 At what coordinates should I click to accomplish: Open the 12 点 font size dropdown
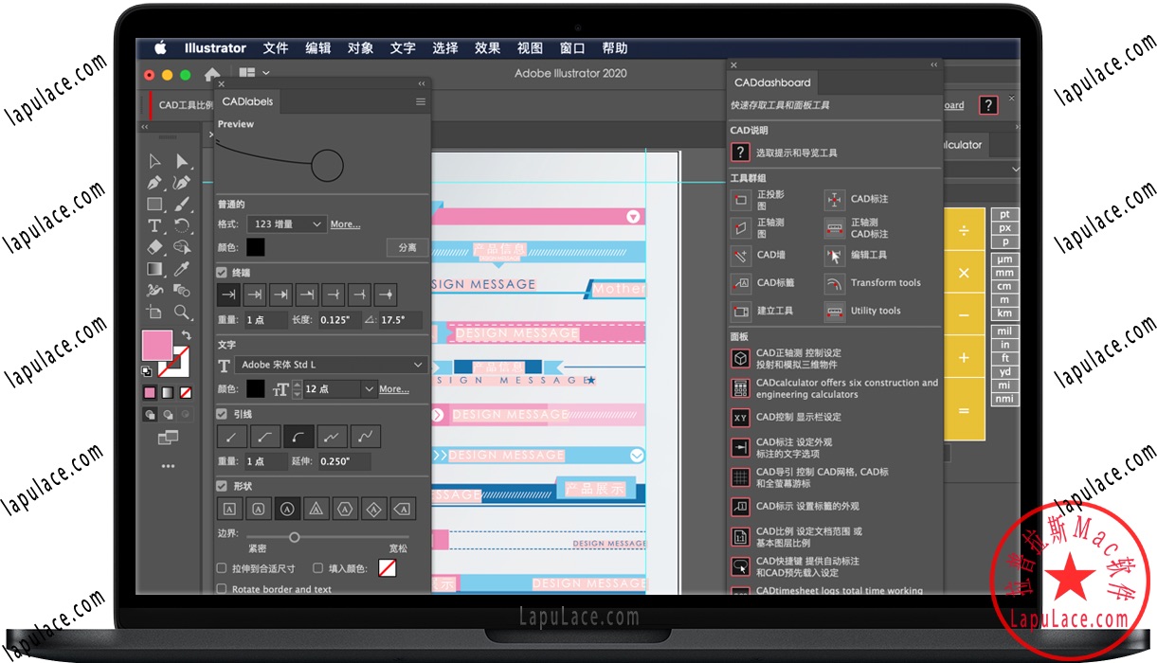pos(341,388)
